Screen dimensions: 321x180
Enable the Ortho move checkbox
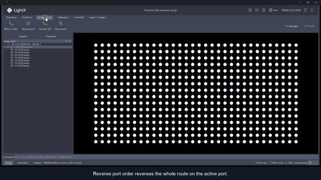pos(269,162)
